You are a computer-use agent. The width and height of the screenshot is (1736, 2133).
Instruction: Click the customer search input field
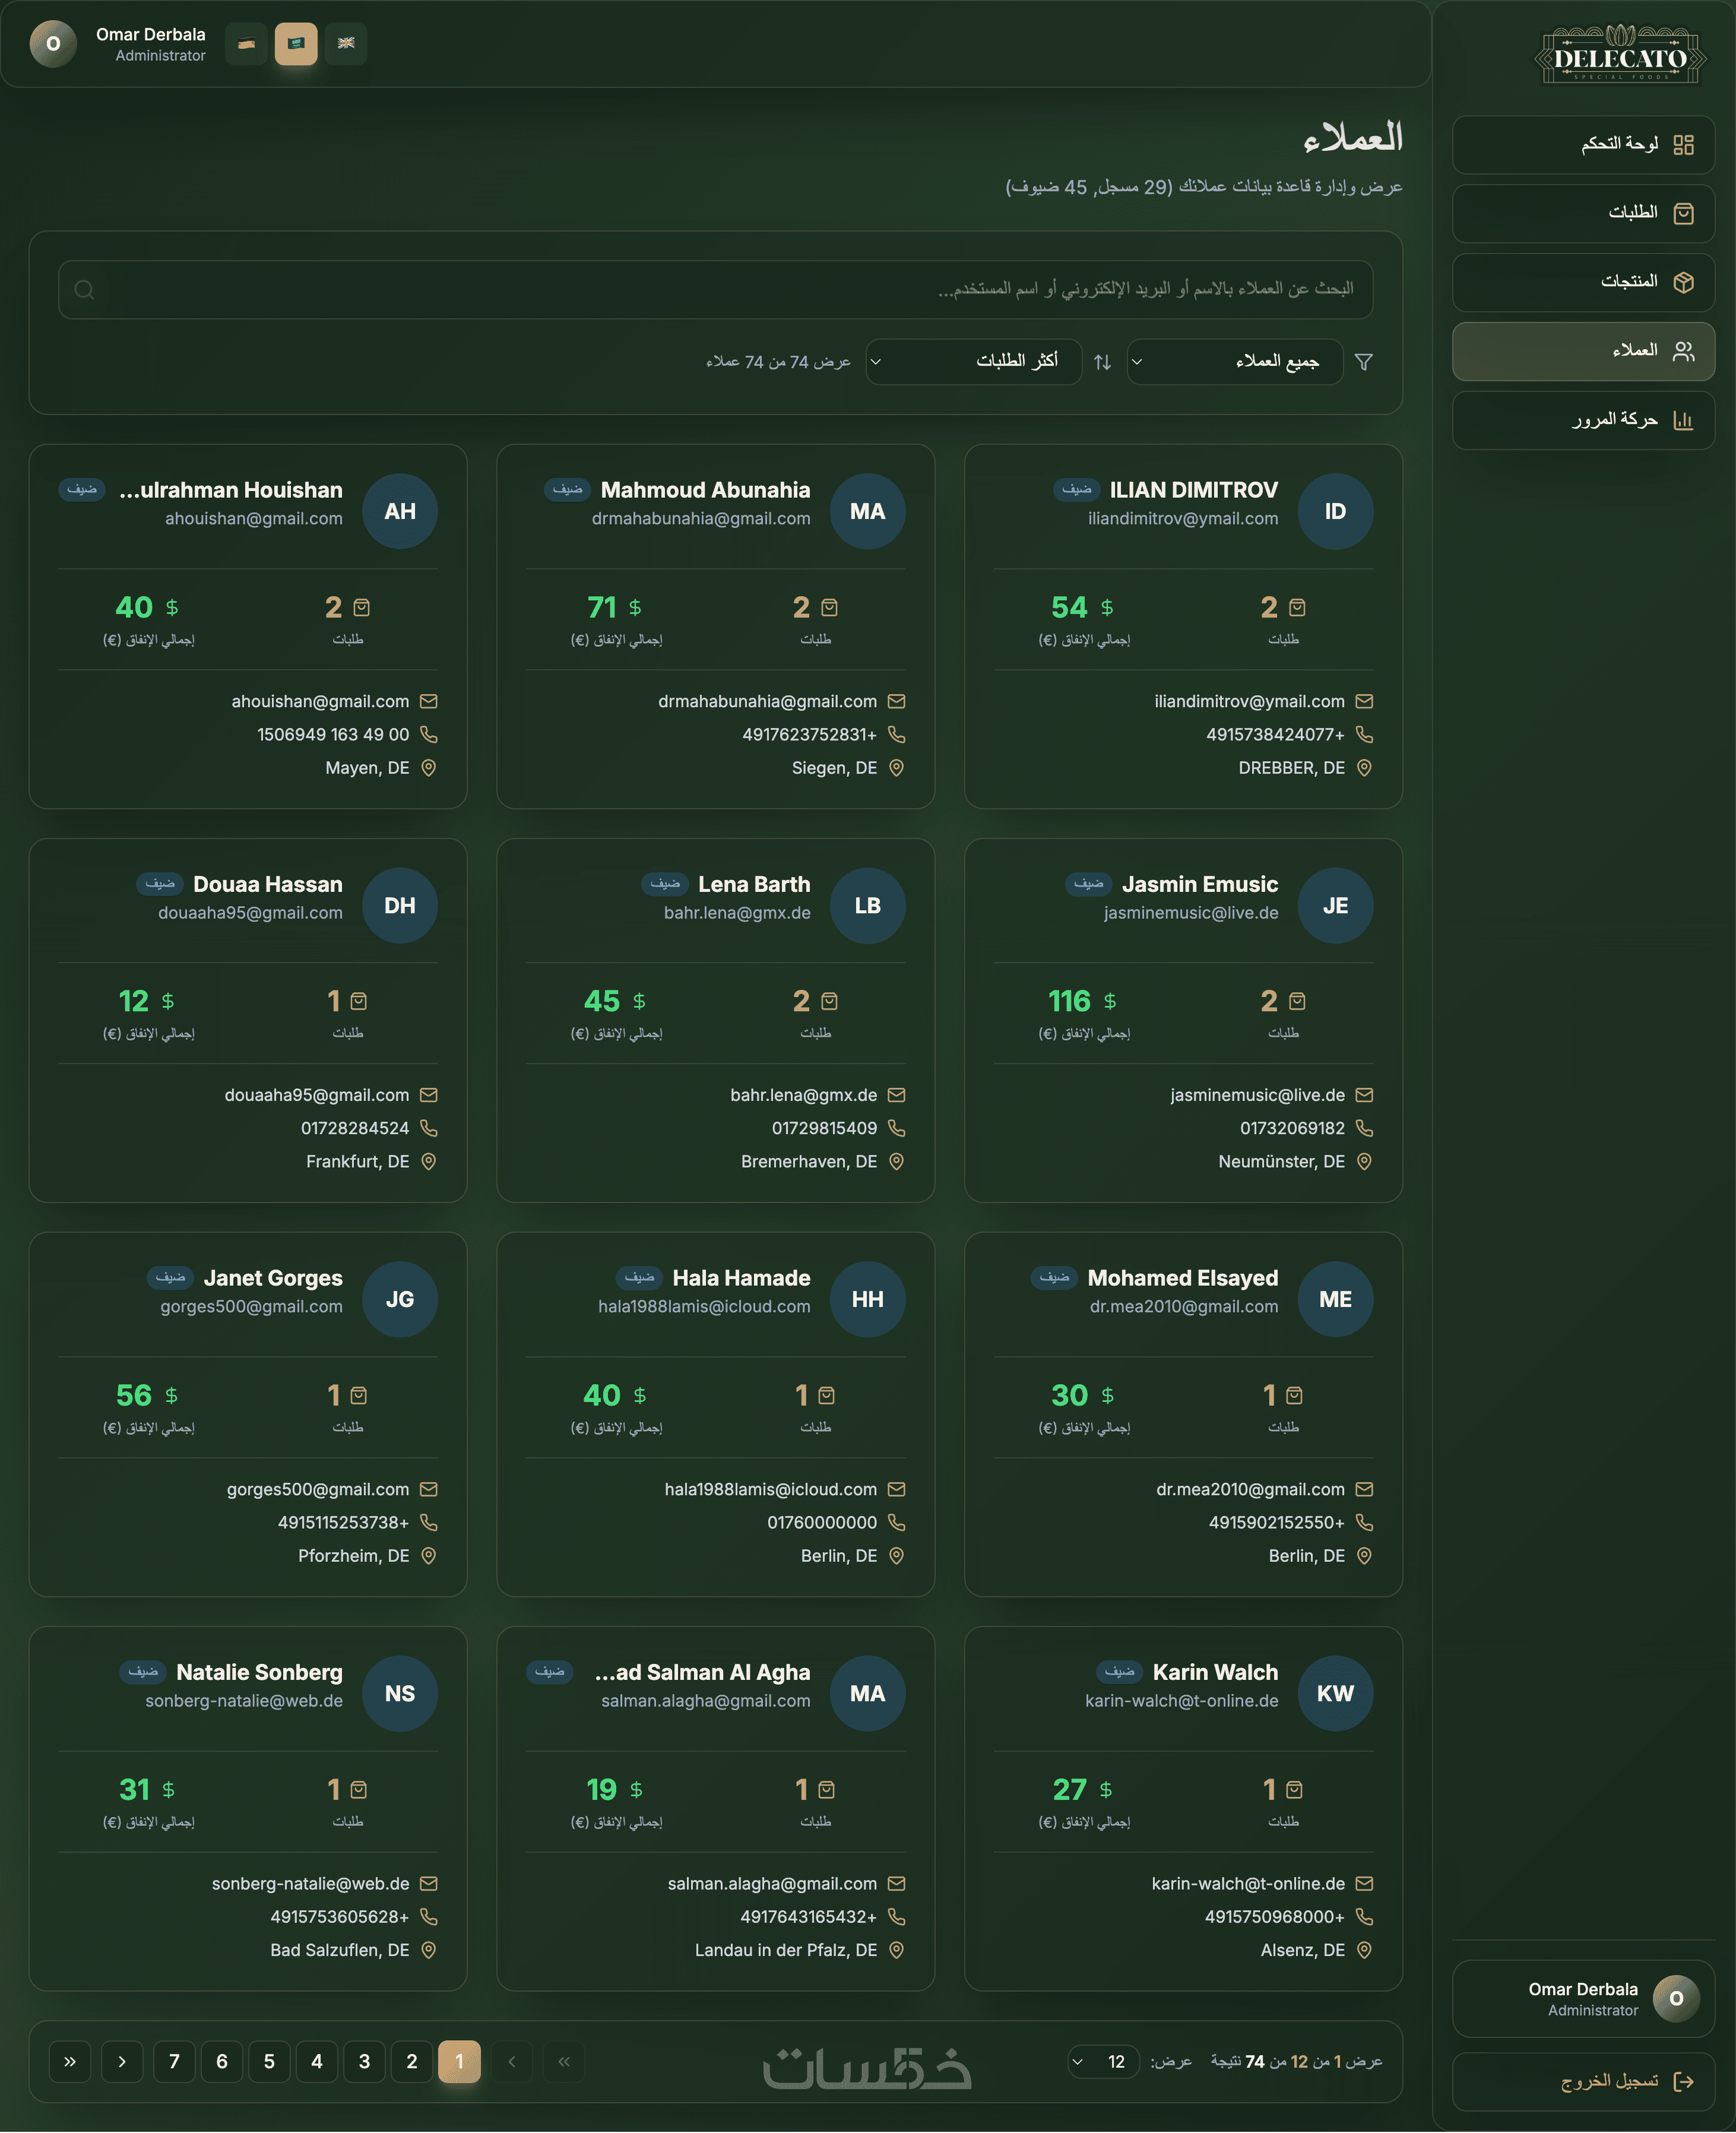click(x=715, y=290)
